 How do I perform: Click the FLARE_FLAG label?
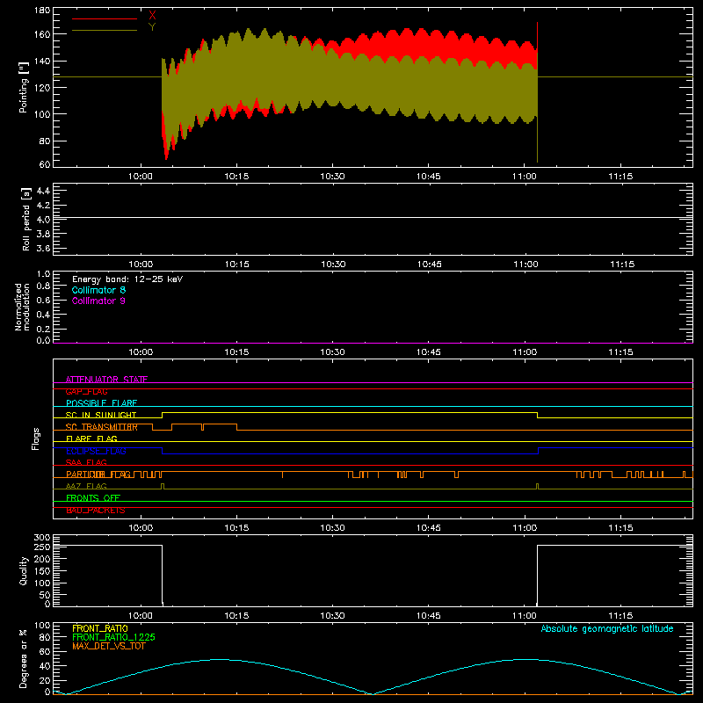[91, 438]
